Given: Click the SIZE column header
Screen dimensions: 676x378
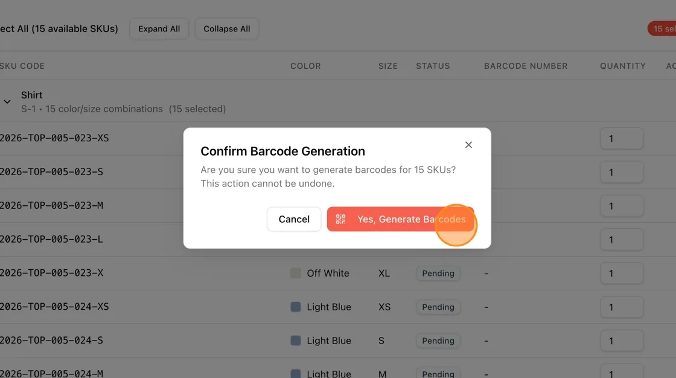Looking at the screenshot, I should click(x=388, y=66).
